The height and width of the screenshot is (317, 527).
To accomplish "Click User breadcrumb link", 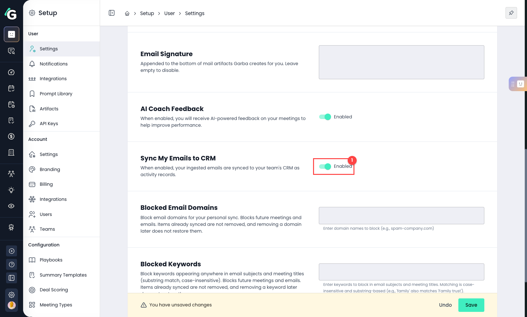I will pyautogui.click(x=169, y=13).
